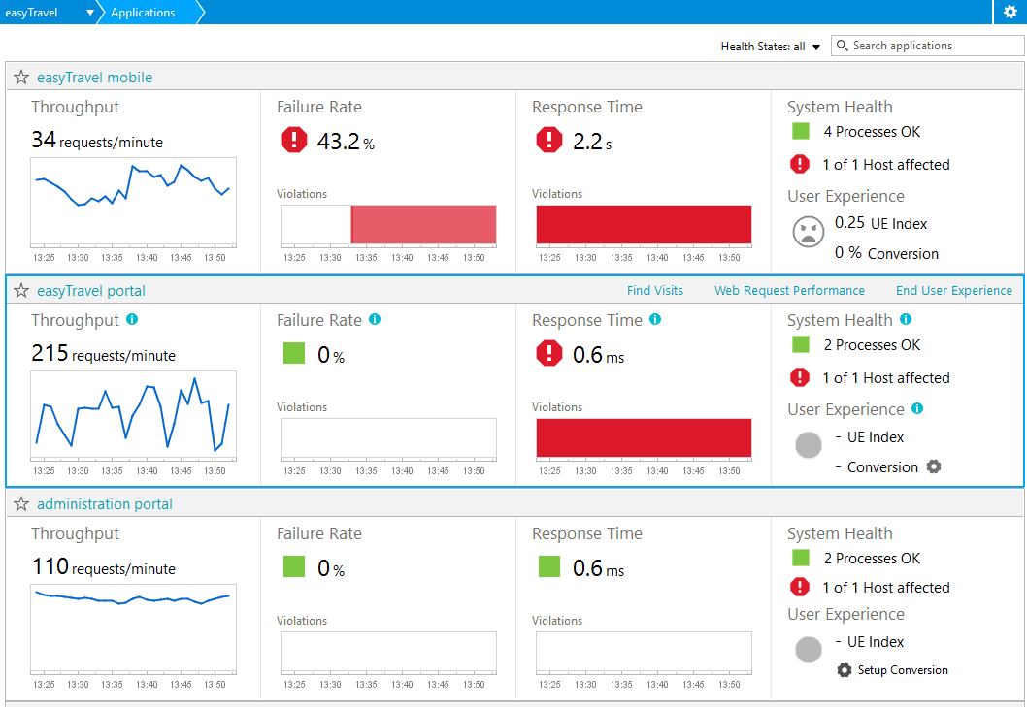1027x707 pixels.
Task: Show System Health info icon in easyTravel portal
Action: click(905, 319)
